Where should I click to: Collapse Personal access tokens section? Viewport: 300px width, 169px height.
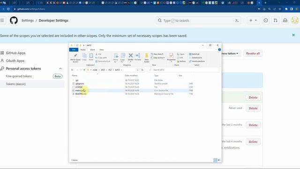click(x=60, y=69)
